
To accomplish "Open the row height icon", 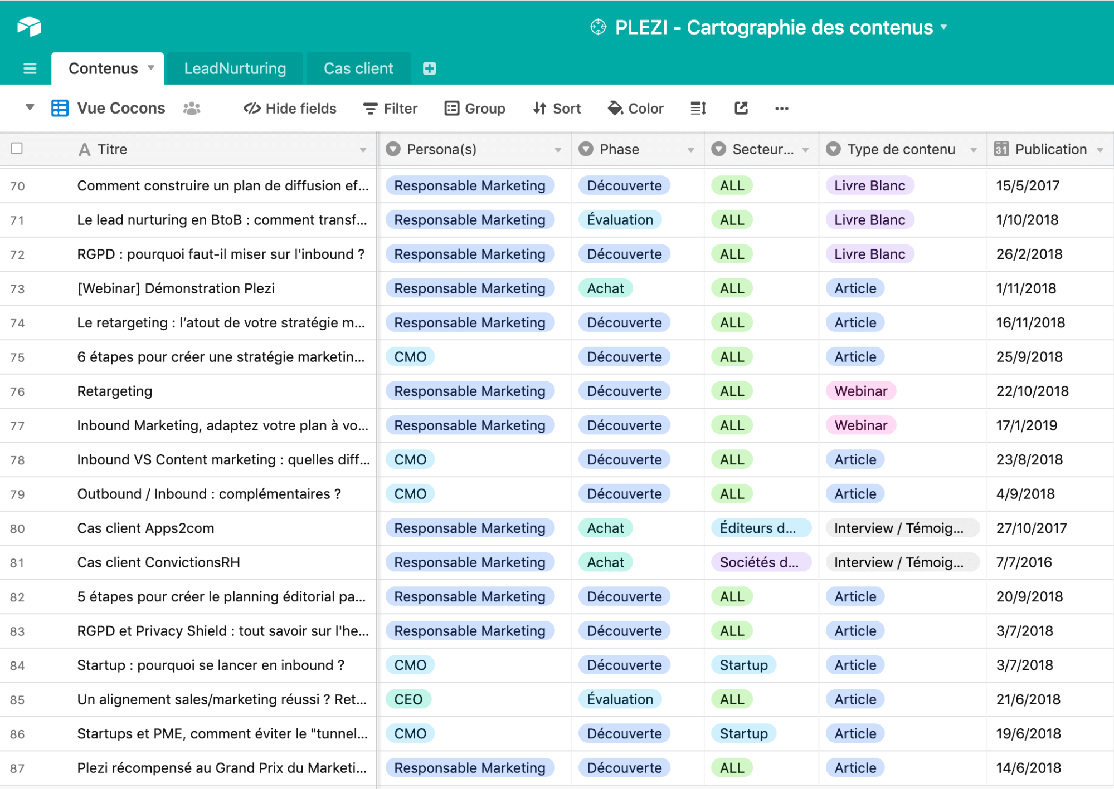I will tap(698, 108).
